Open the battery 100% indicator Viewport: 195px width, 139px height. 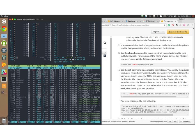pos(168,16)
